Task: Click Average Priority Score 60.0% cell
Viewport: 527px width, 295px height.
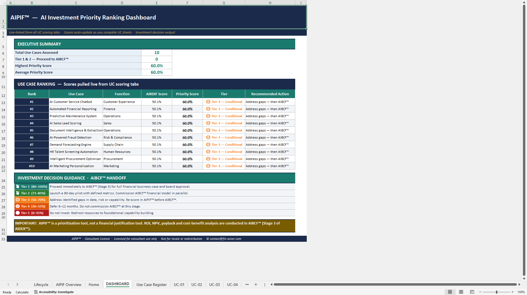Action: tap(157, 72)
